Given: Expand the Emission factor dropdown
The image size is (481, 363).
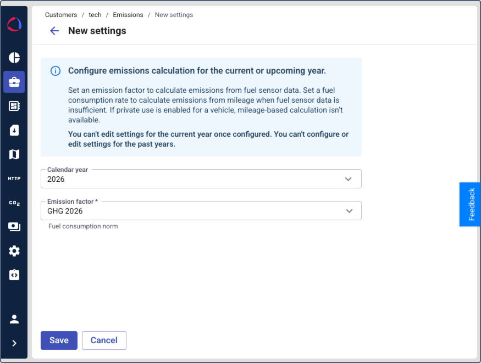Looking at the screenshot, I should (201, 211).
